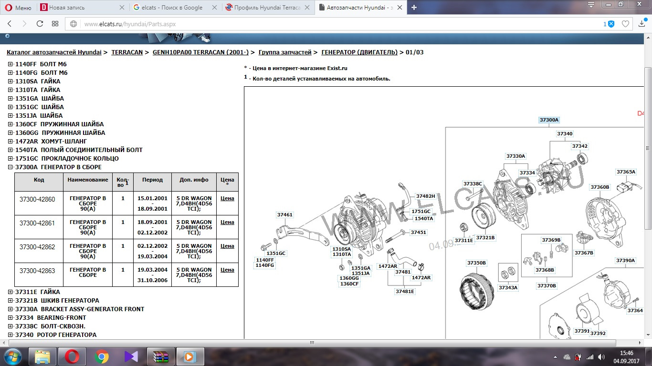
Task: Click the 37451 bolt label in the diagram
Action: [x=419, y=233]
